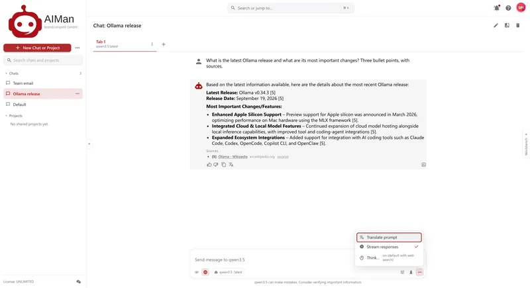Viewport: 530px width, 288px height.
Task: Open the Default chat
Action: [x=43, y=105]
